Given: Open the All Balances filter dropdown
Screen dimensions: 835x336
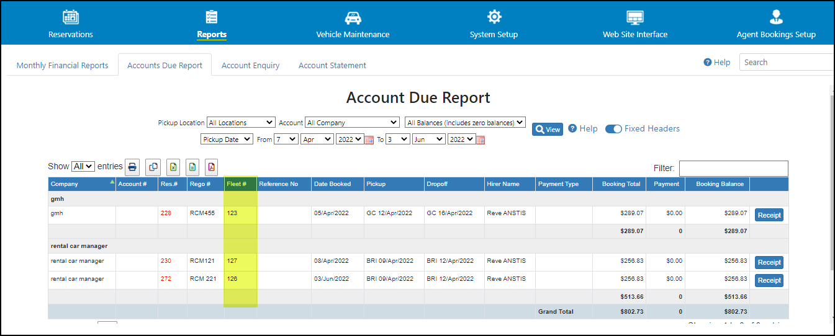Looking at the screenshot, I should pos(464,123).
